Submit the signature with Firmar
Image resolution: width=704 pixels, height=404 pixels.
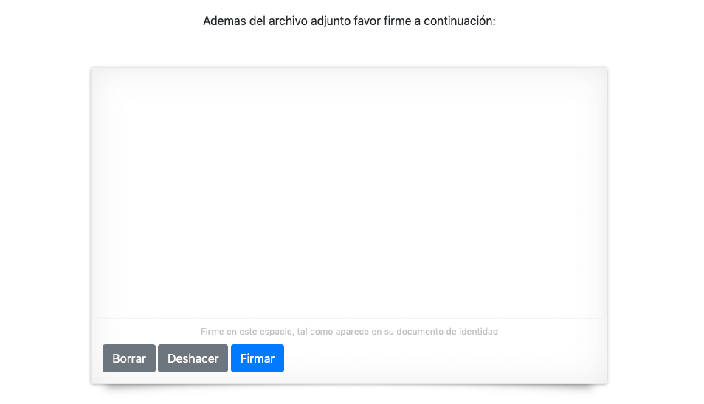pos(257,358)
